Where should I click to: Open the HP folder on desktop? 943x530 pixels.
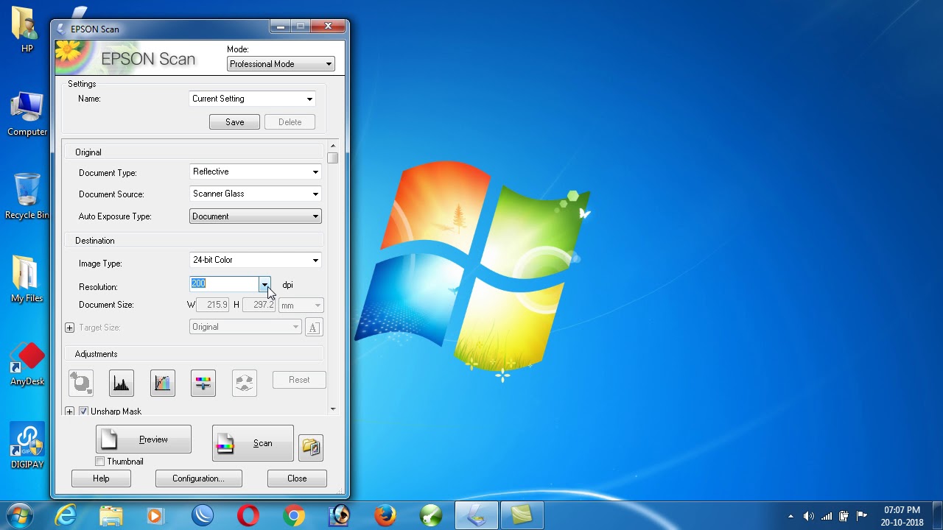click(x=27, y=29)
